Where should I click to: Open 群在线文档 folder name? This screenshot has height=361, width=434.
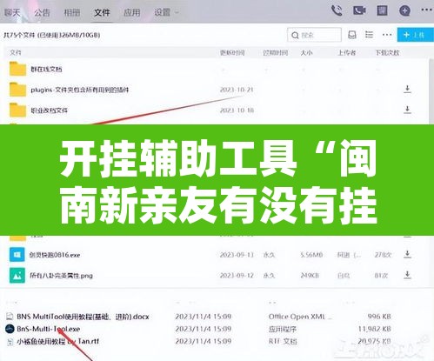coord(46,70)
